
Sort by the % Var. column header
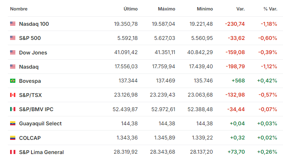[x=270, y=9]
